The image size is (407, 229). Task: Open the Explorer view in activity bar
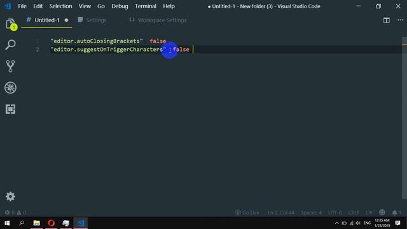coord(10,24)
